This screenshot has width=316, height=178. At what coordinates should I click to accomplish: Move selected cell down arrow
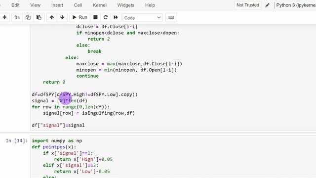(62, 17)
